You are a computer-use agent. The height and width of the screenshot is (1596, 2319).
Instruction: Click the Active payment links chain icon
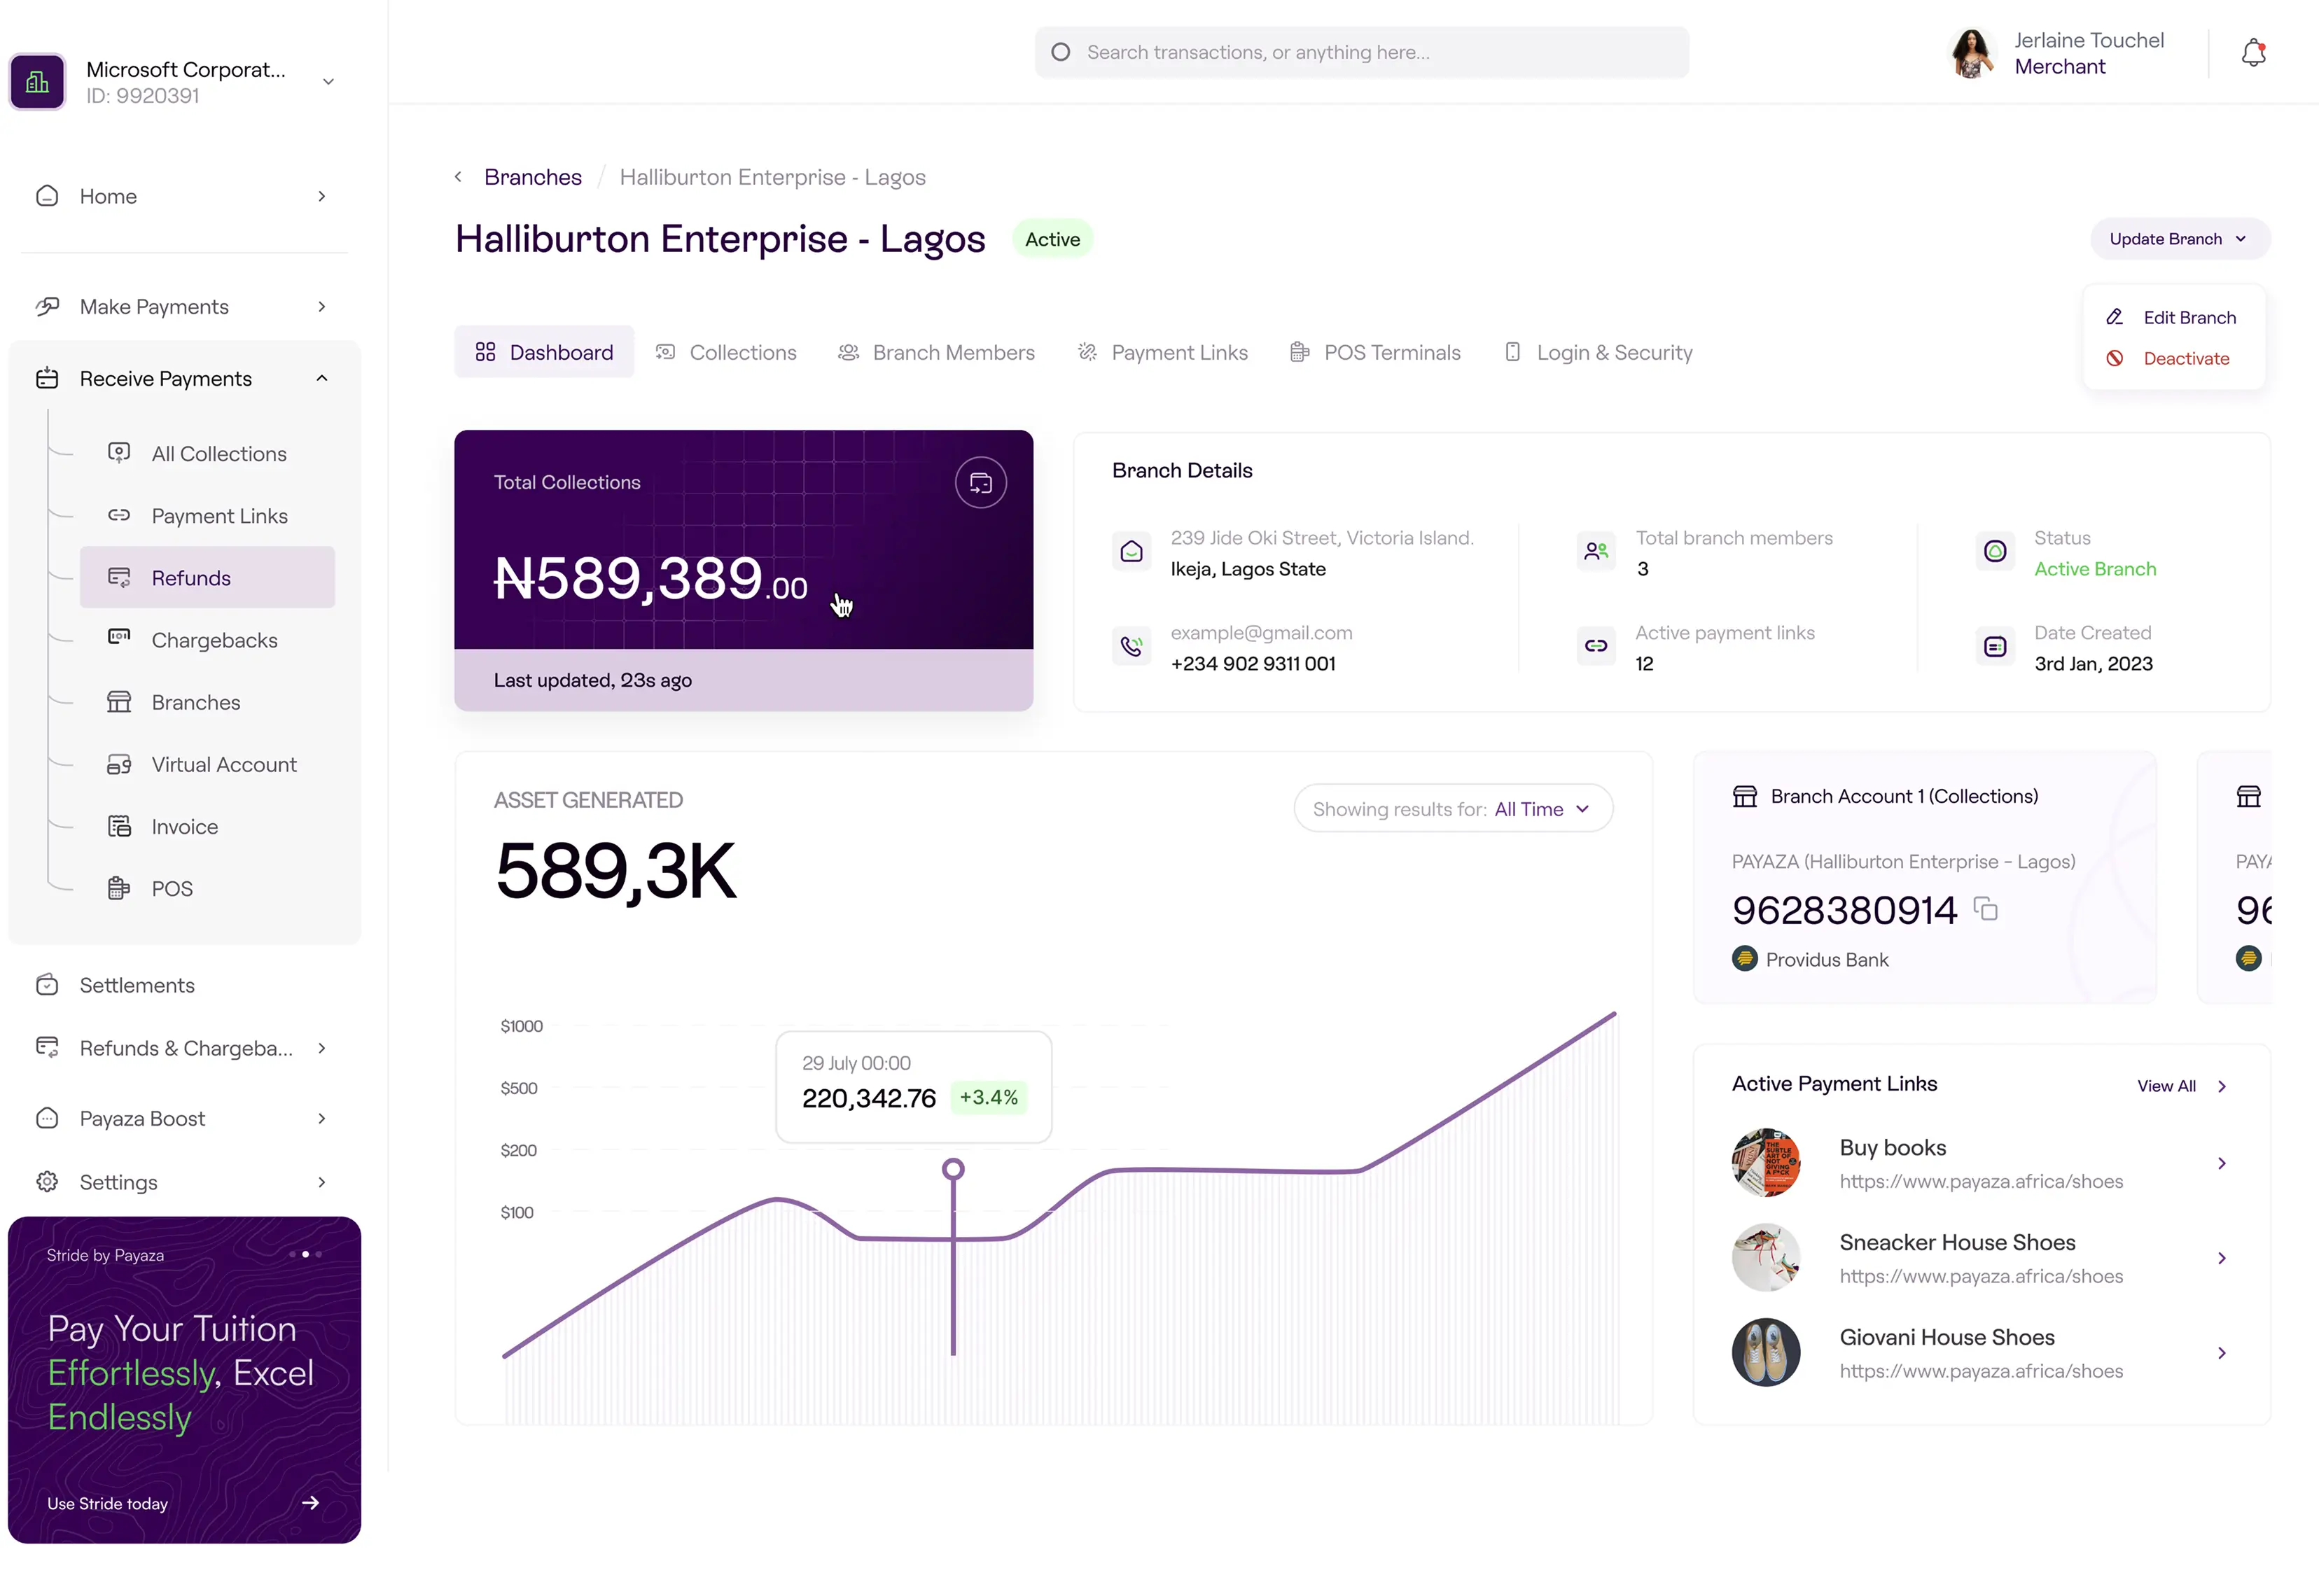(x=1596, y=646)
